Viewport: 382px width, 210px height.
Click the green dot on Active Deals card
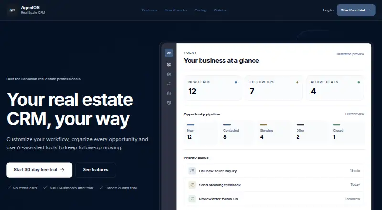359,82
